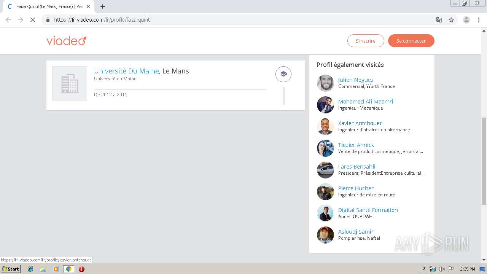The width and height of the screenshot is (487, 274).
Task: Click the scrollbar down arrow
Action: 484,260
